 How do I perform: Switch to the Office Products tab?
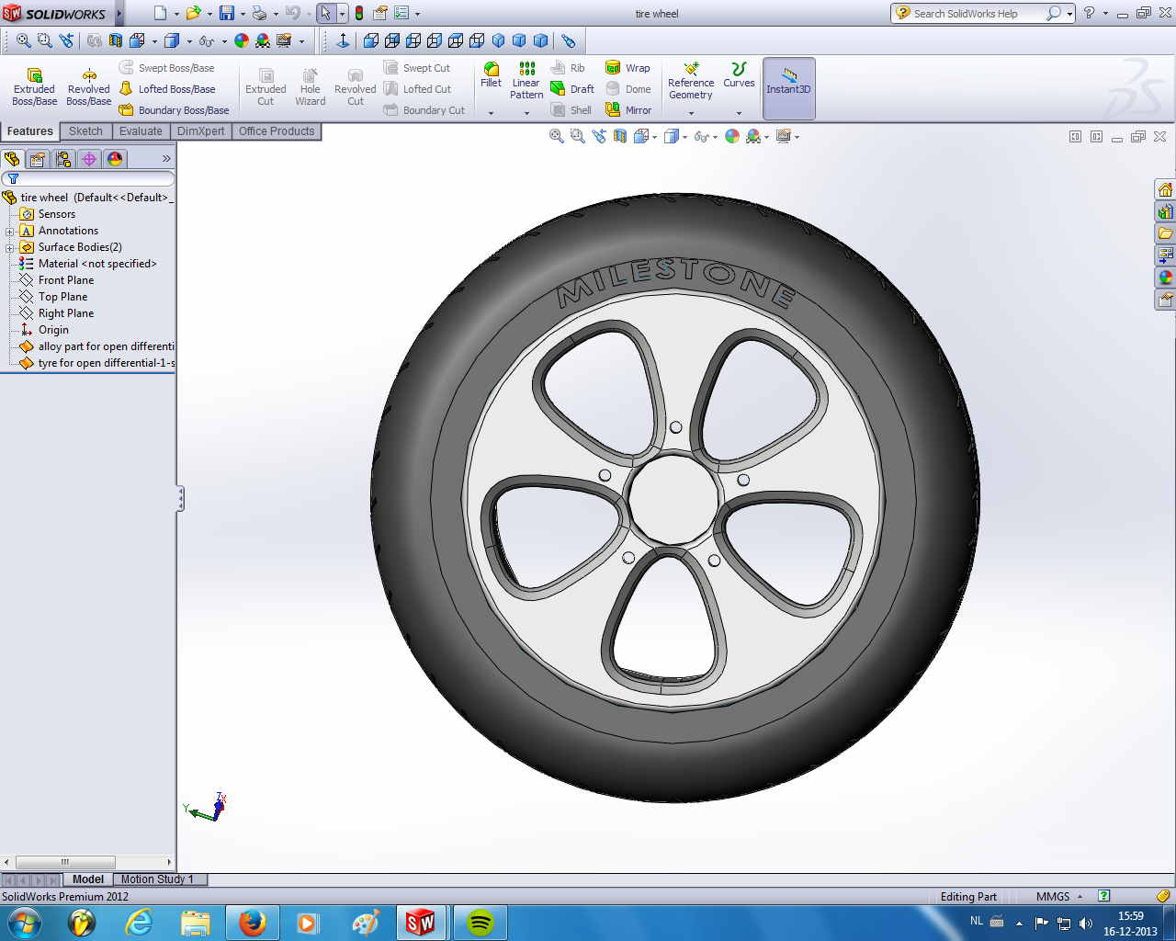point(277,131)
